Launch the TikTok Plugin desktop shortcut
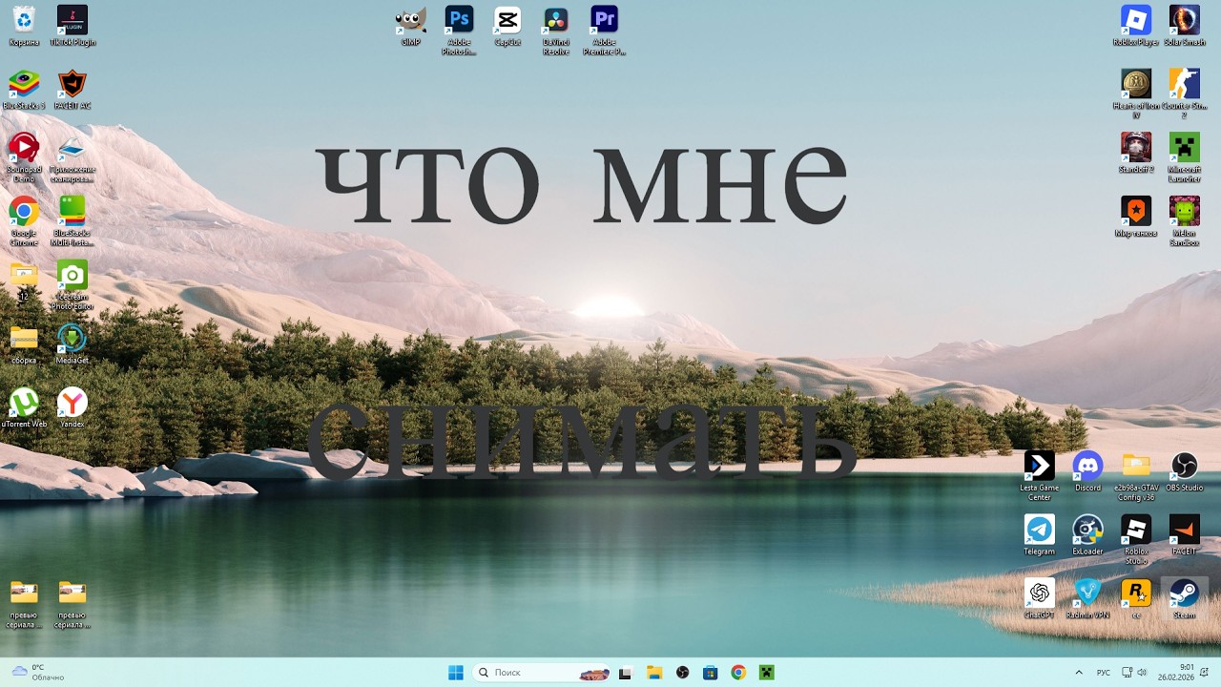Image resolution: width=1221 pixels, height=687 pixels. point(72,26)
